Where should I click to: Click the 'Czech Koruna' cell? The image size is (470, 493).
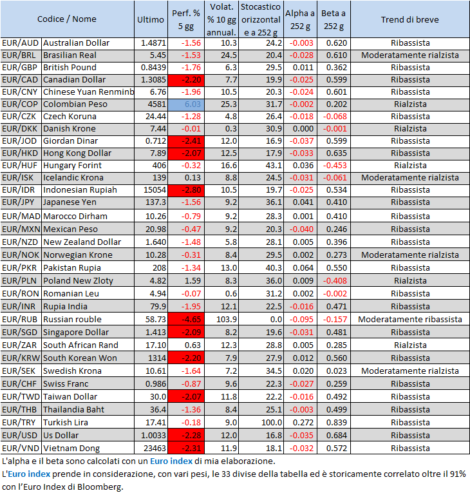[88, 117]
